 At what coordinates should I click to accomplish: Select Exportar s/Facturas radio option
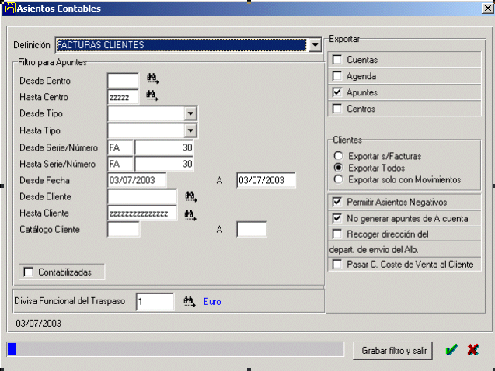pyautogui.click(x=339, y=156)
